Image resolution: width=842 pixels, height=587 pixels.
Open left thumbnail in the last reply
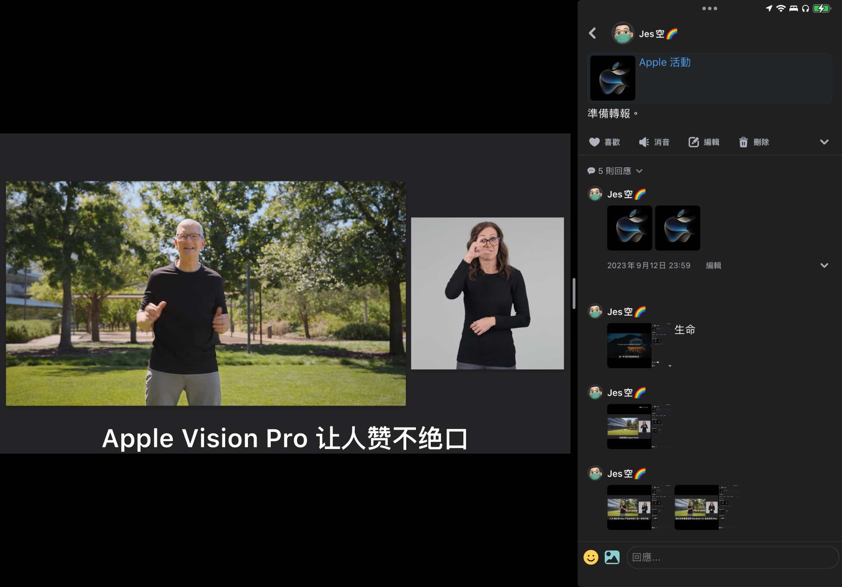coord(639,507)
